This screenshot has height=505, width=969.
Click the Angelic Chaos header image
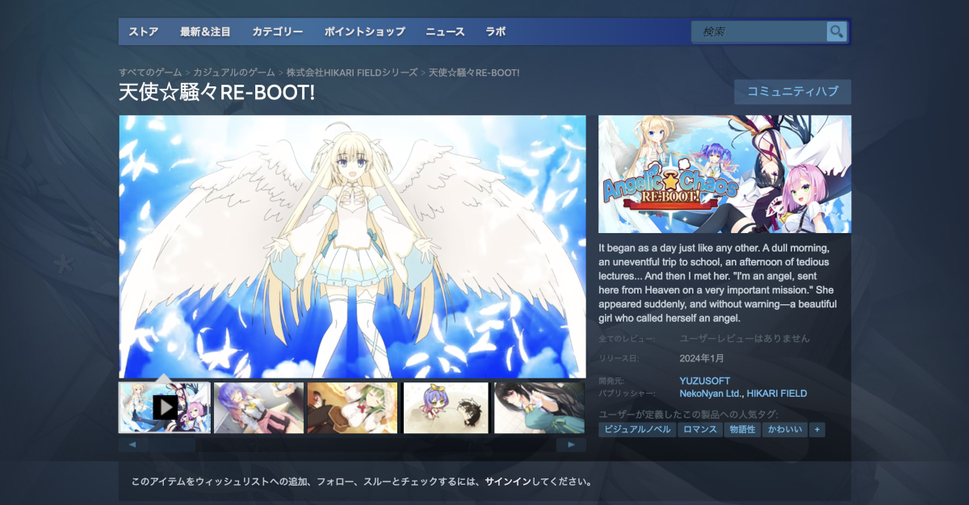724,174
